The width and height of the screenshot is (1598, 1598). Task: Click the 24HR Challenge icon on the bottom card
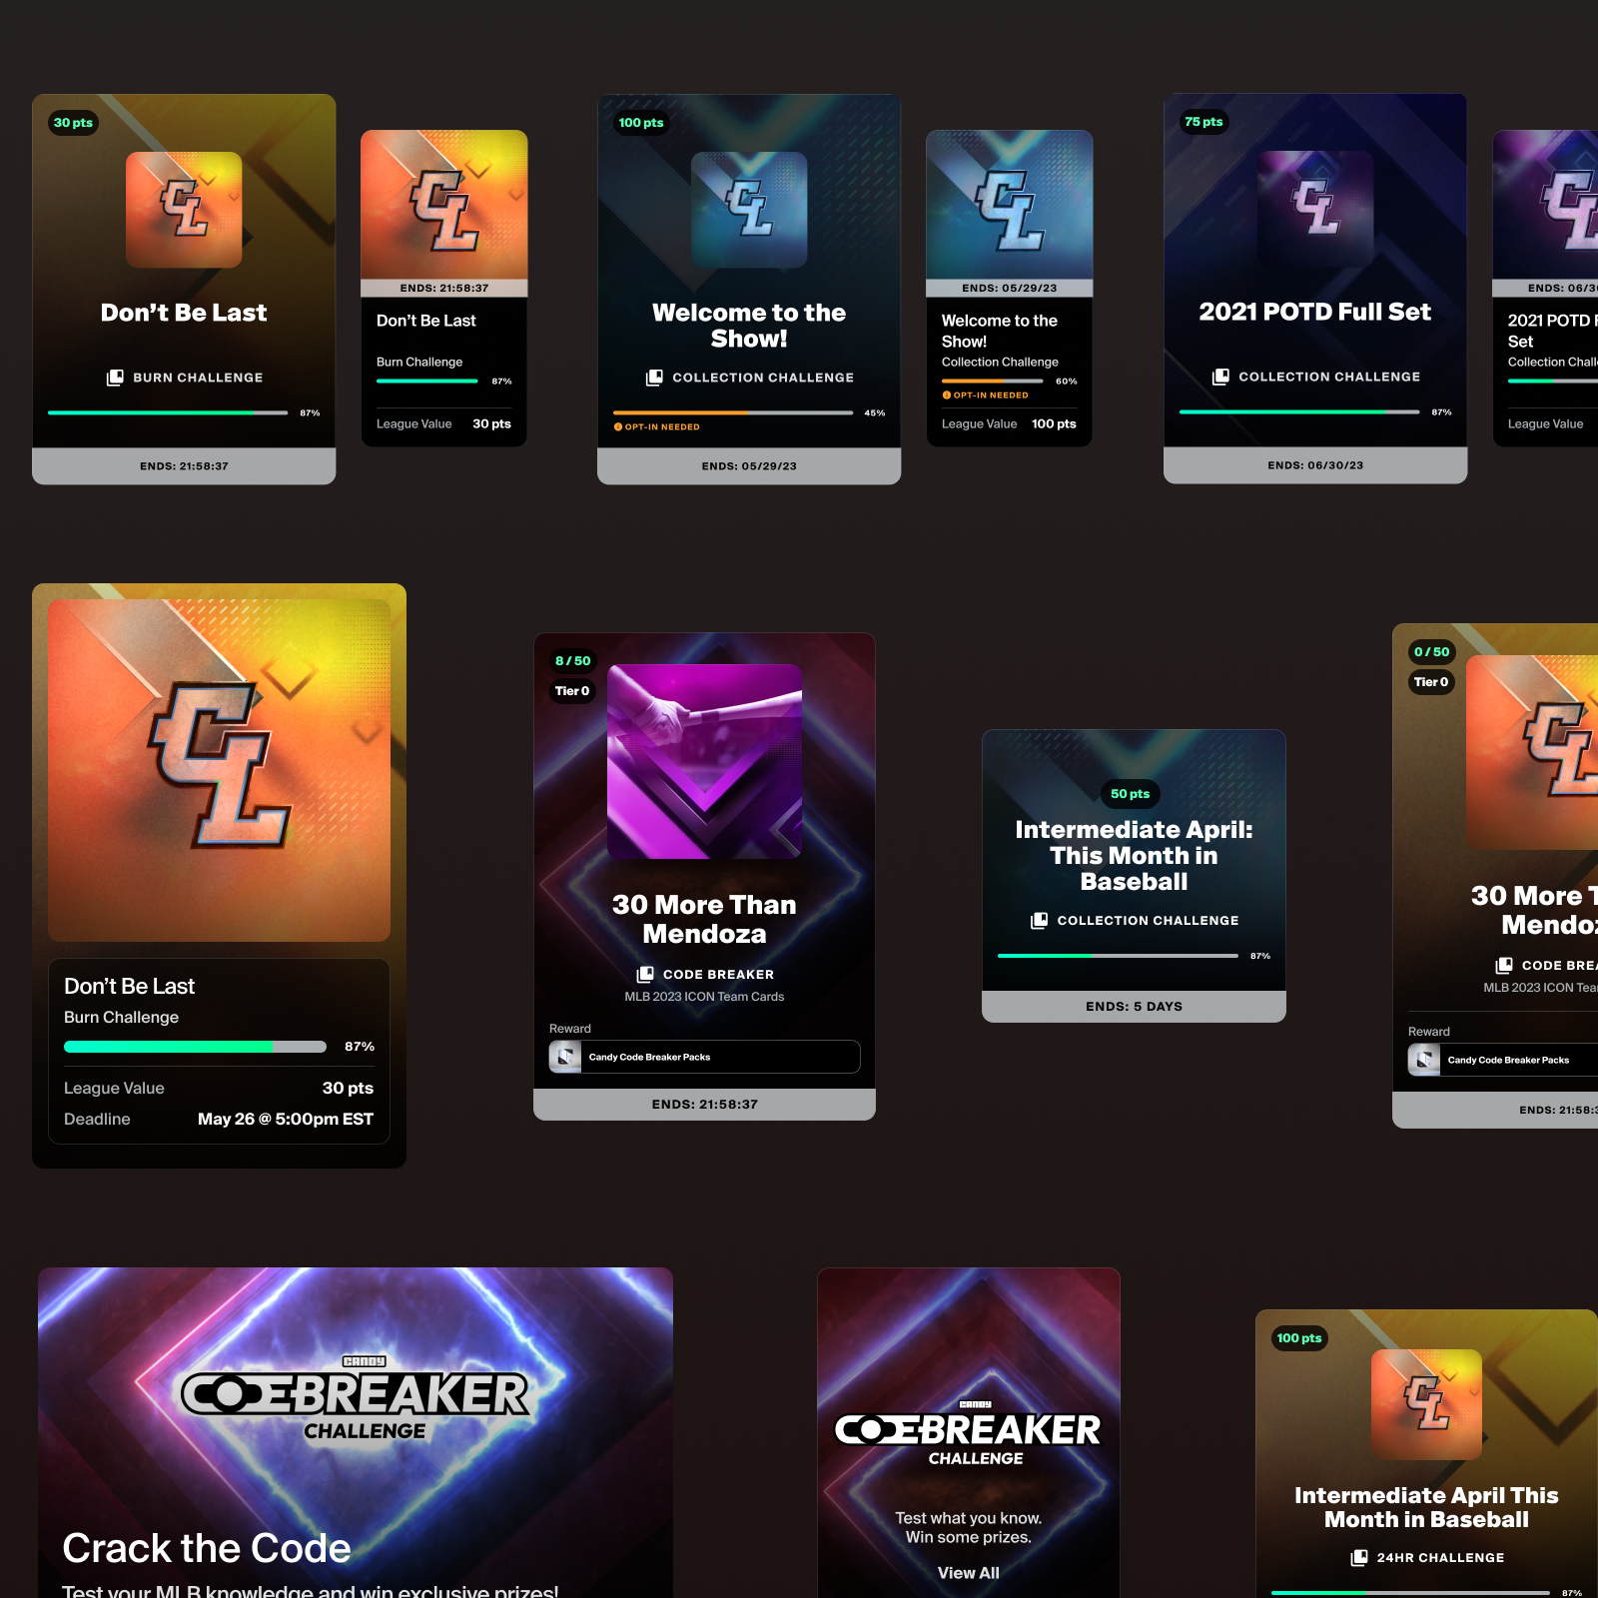coord(1359,1558)
